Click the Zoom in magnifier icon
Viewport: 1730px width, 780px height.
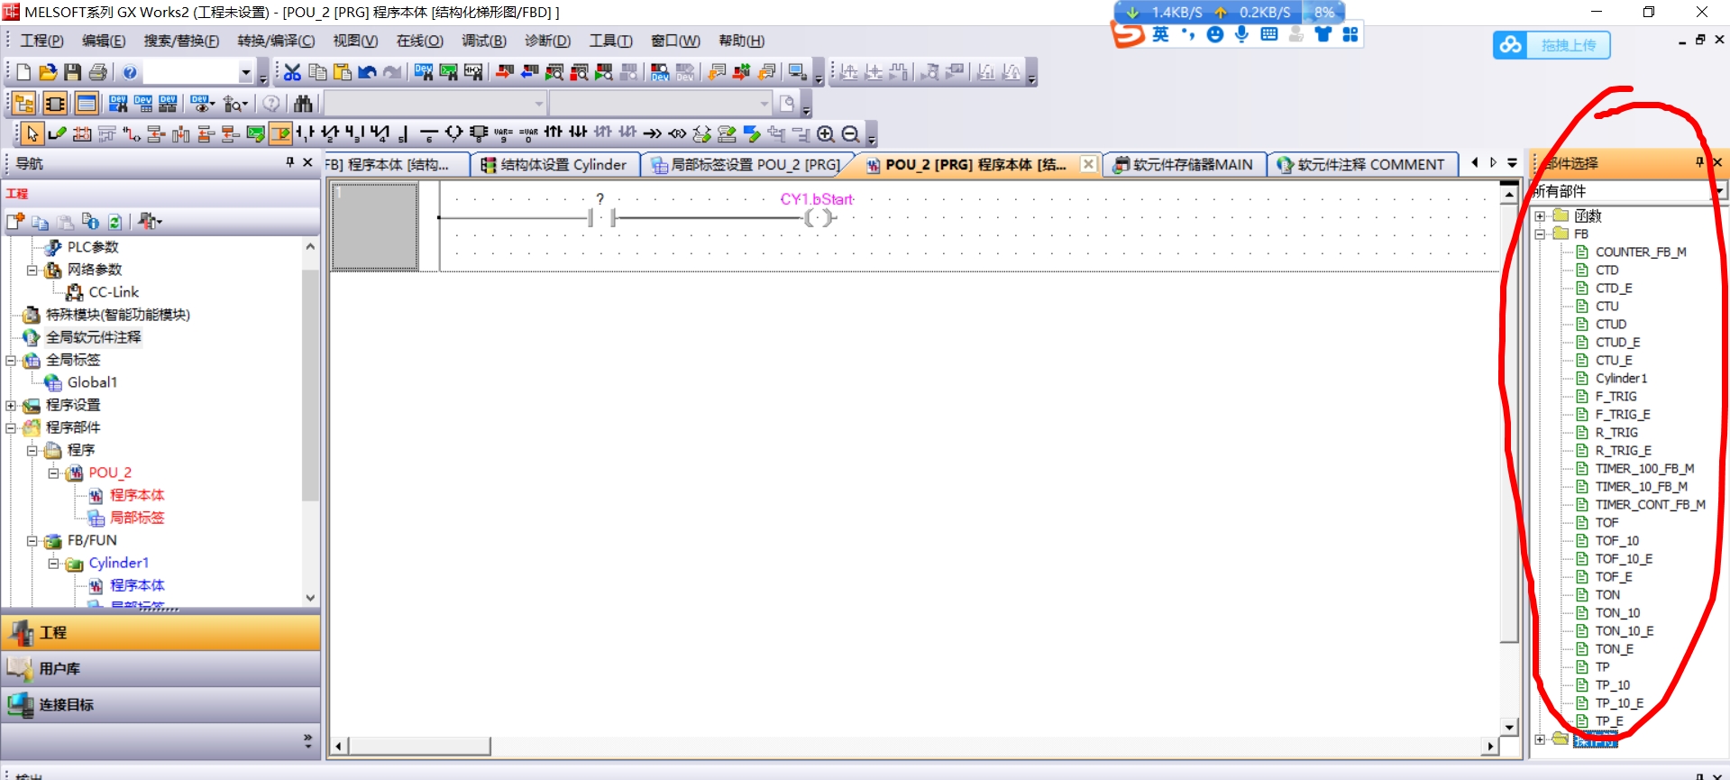[825, 134]
